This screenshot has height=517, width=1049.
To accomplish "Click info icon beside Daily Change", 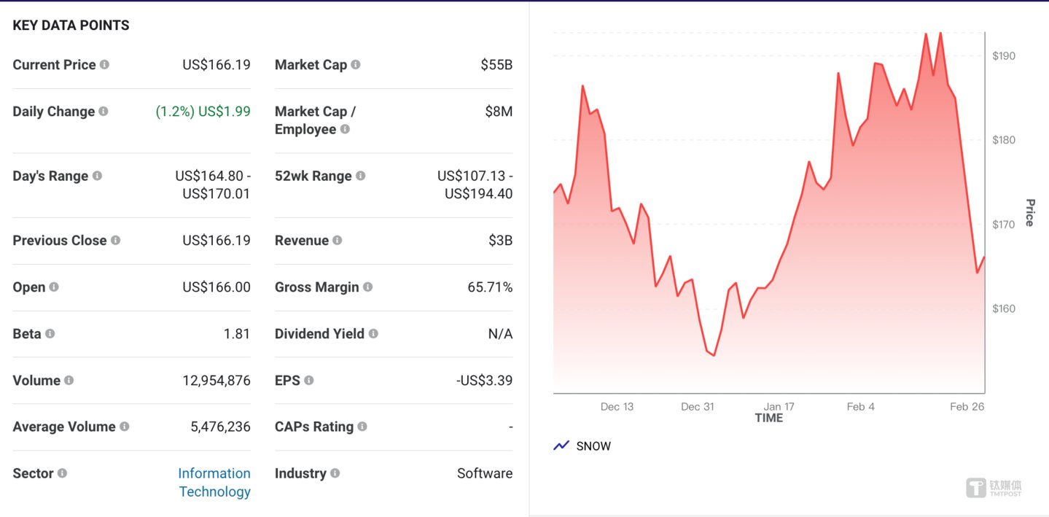I will 103,112.
